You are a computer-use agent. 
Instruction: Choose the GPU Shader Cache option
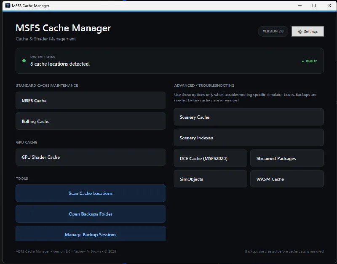coord(91,157)
